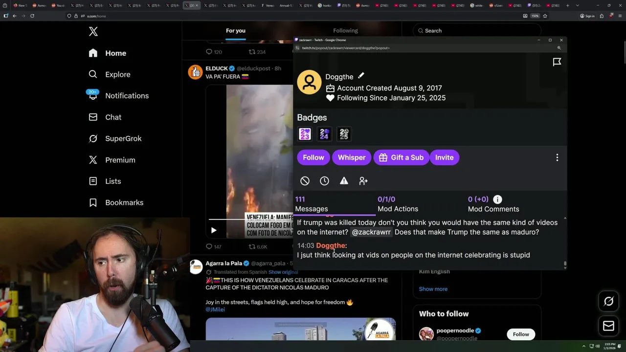Viewport: 626px width, 352px height.
Task: Click Doggthe username at 14:03 message
Action: point(331,245)
